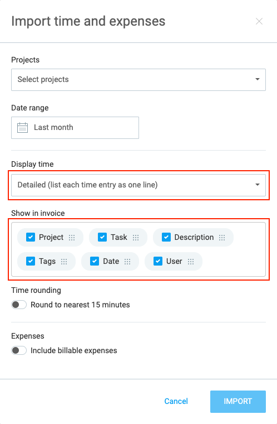Click the drag handle next to Project

pyautogui.click(x=72, y=238)
